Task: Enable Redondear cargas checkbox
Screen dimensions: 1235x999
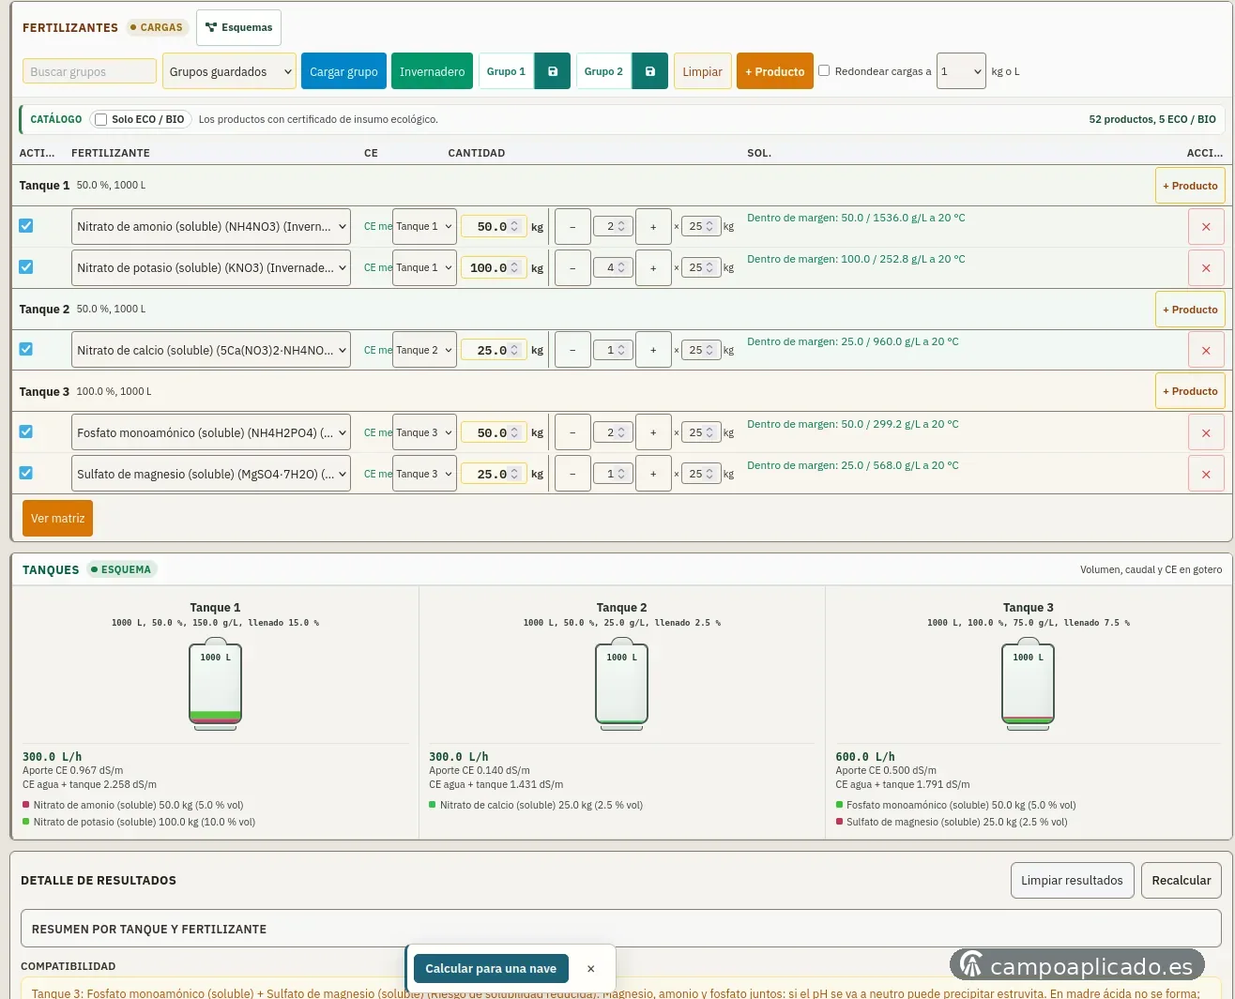Action: coord(824,70)
